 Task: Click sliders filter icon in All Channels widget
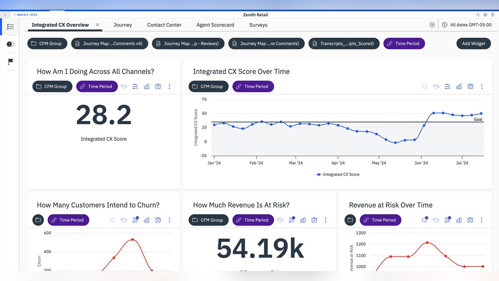click(x=135, y=87)
